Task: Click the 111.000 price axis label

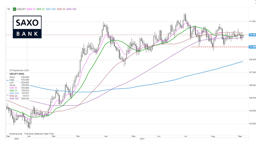Action: pos(252,21)
